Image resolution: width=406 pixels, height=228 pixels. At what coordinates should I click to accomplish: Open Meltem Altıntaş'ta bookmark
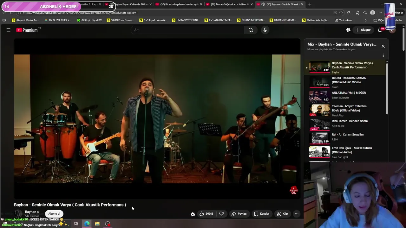[x=316, y=20]
